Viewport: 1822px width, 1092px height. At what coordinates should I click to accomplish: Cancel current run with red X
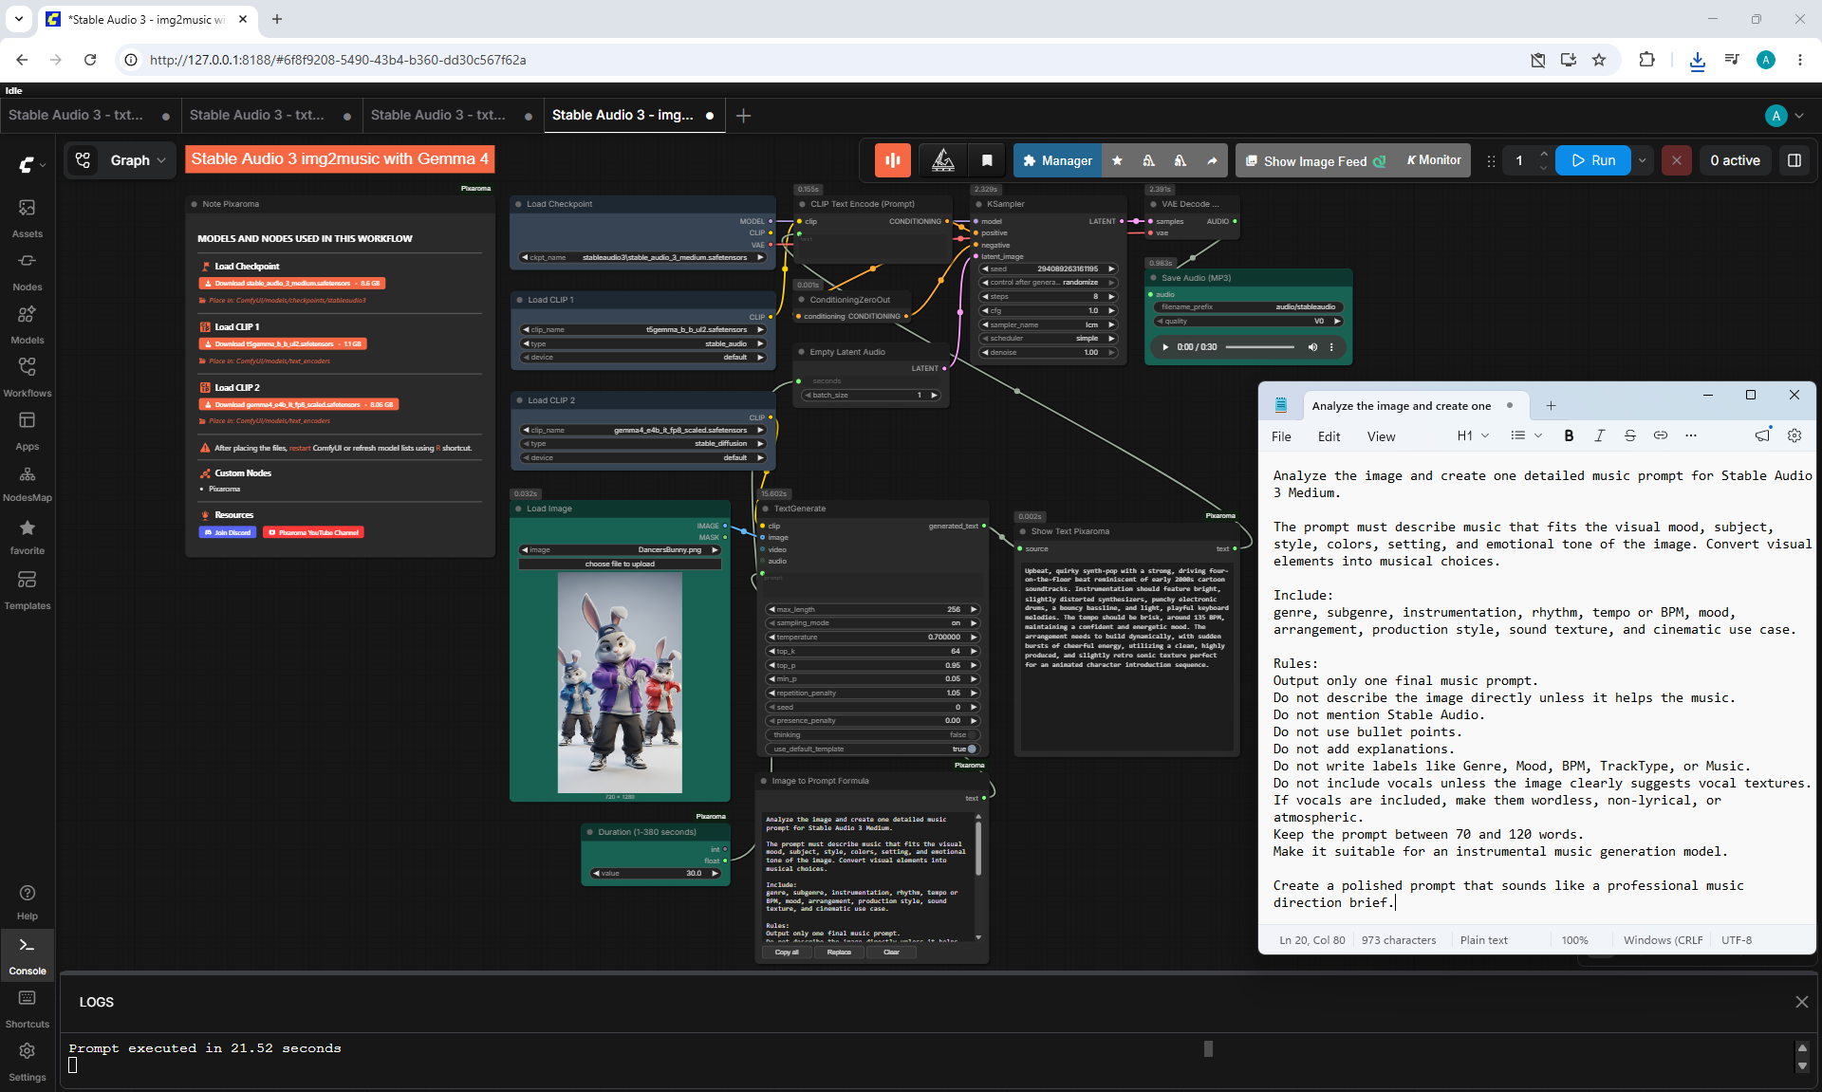(x=1676, y=160)
